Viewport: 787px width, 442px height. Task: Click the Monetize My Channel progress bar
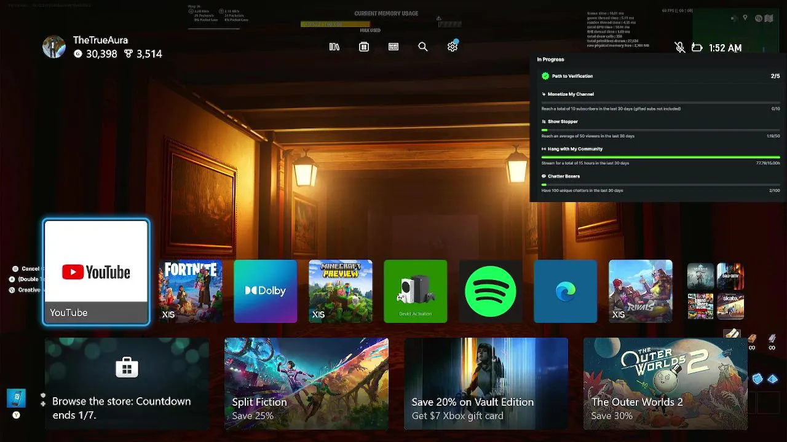tap(661, 103)
